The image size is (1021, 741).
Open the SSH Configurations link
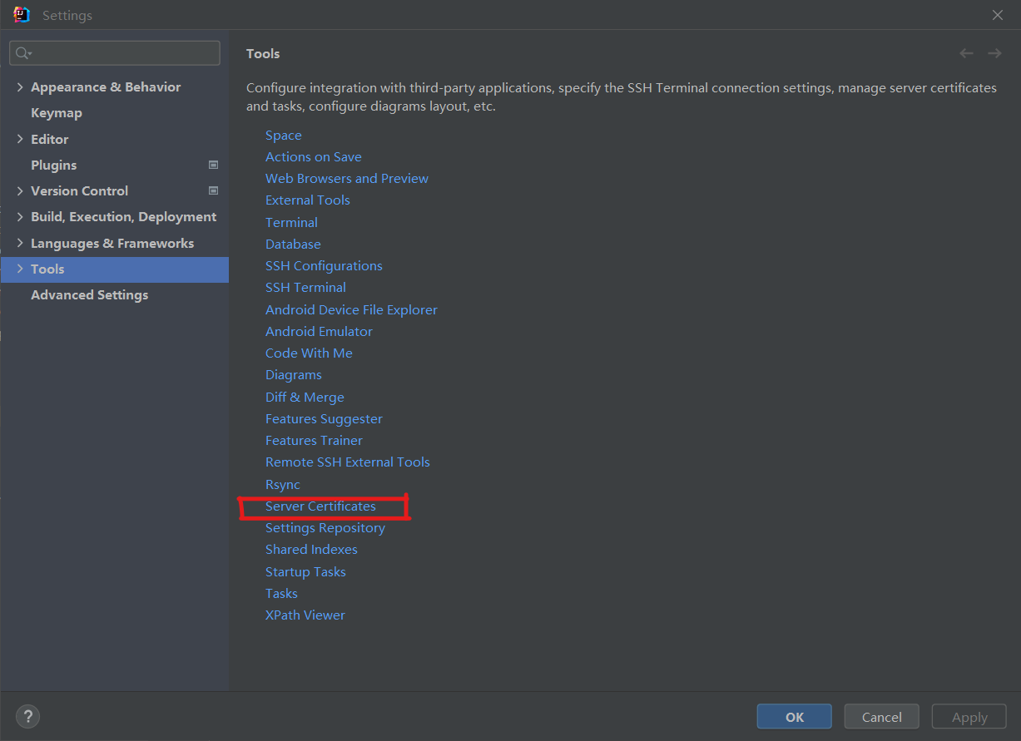[324, 266]
